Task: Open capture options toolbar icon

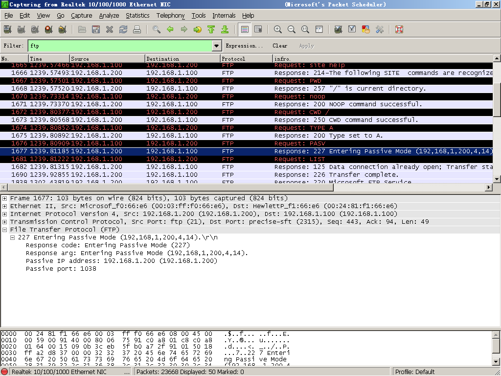Action: (22, 29)
